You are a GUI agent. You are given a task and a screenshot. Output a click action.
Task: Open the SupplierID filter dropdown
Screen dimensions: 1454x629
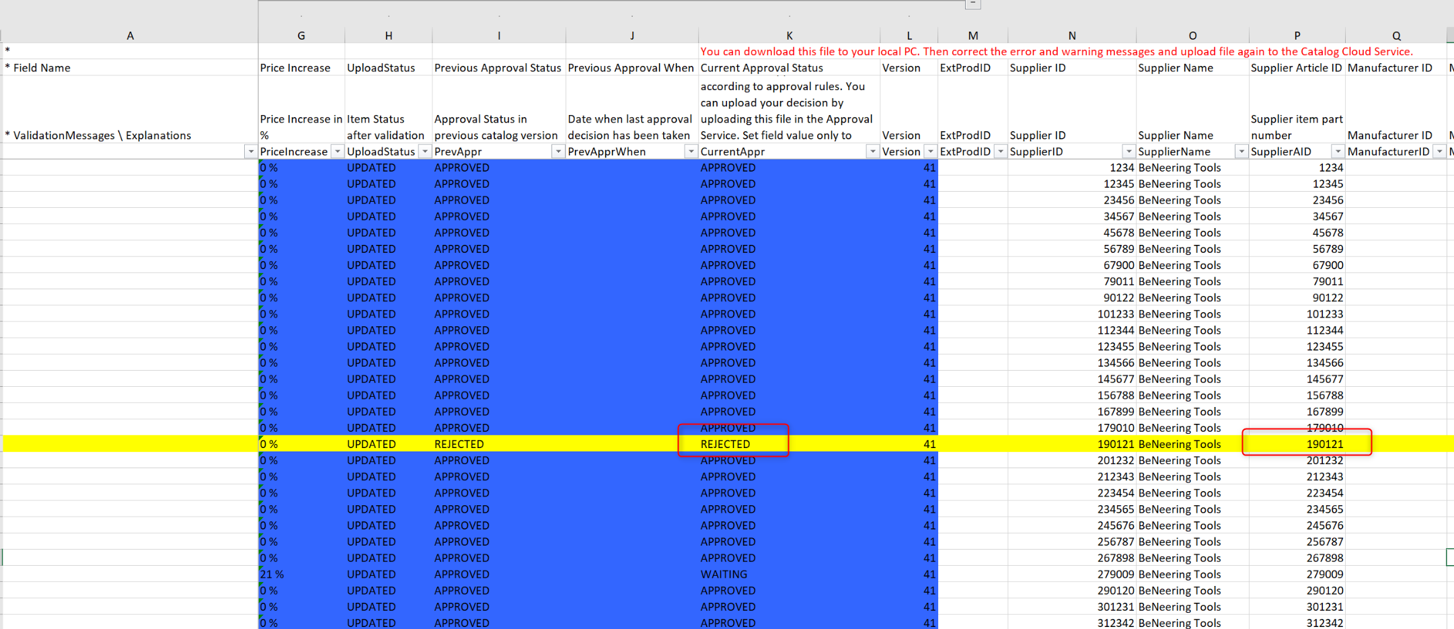pos(1128,152)
